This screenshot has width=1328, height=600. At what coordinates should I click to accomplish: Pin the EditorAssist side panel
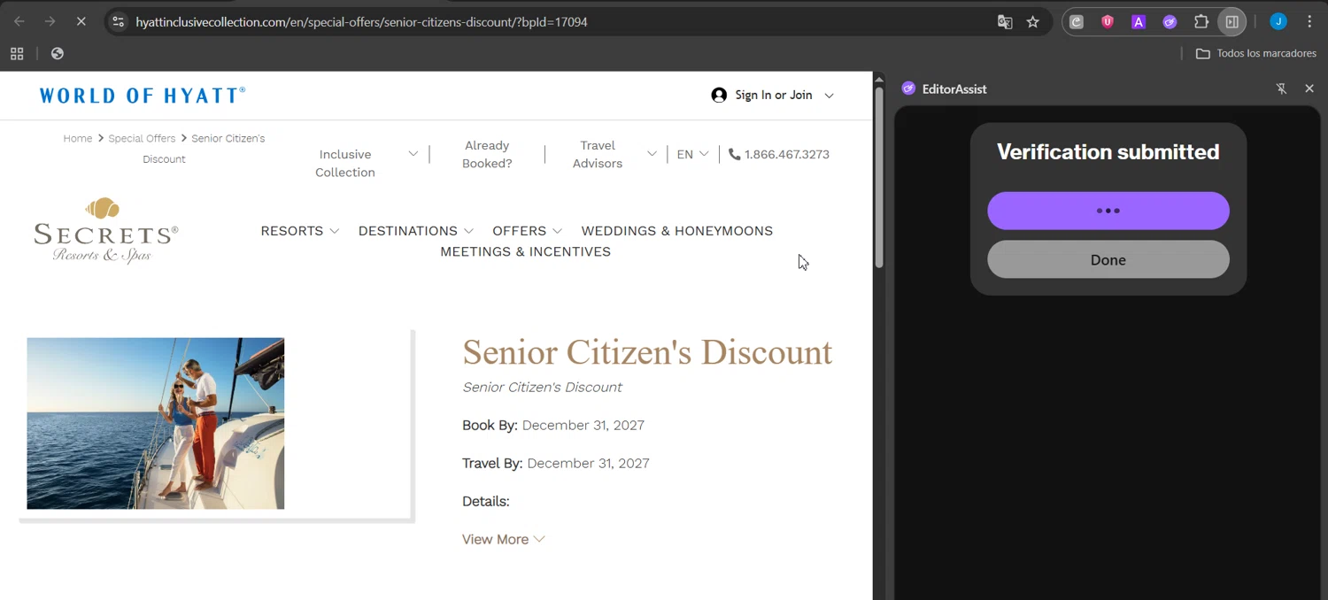click(x=1281, y=88)
